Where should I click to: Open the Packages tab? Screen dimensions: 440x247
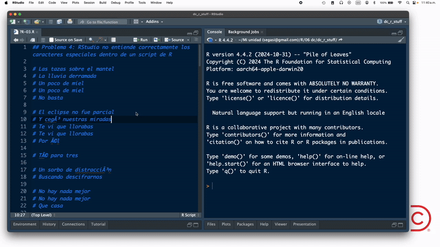[245, 224]
